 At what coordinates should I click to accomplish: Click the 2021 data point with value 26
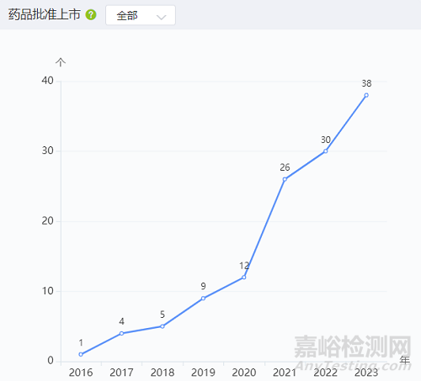(x=285, y=179)
